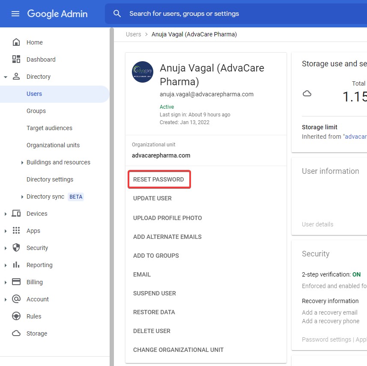Expand the Directory sync submenu

tap(22, 197)
